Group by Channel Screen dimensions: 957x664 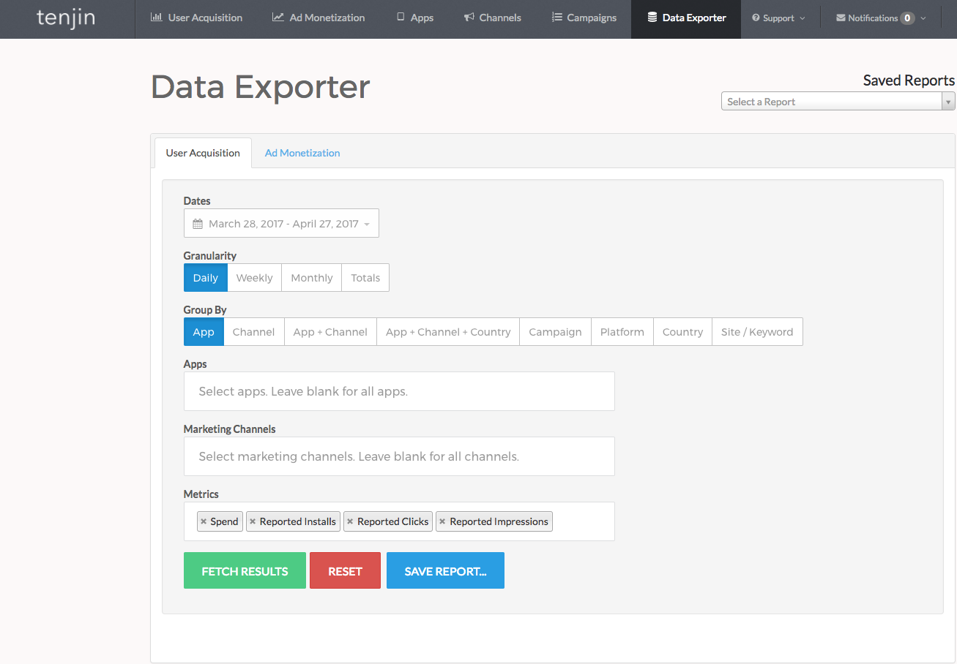point(253,332)
